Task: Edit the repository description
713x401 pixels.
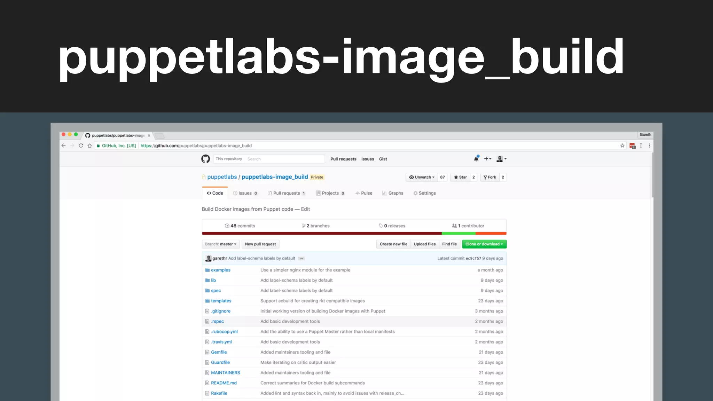Action: [x=305, y=209]
